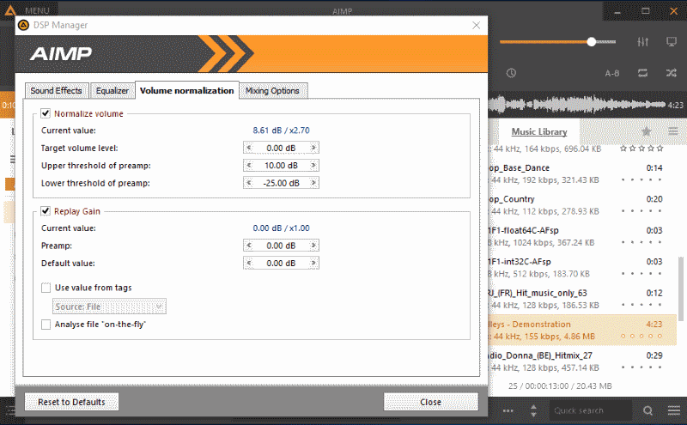
Task: Open the Music Library link
Action: tap(539, 131)
